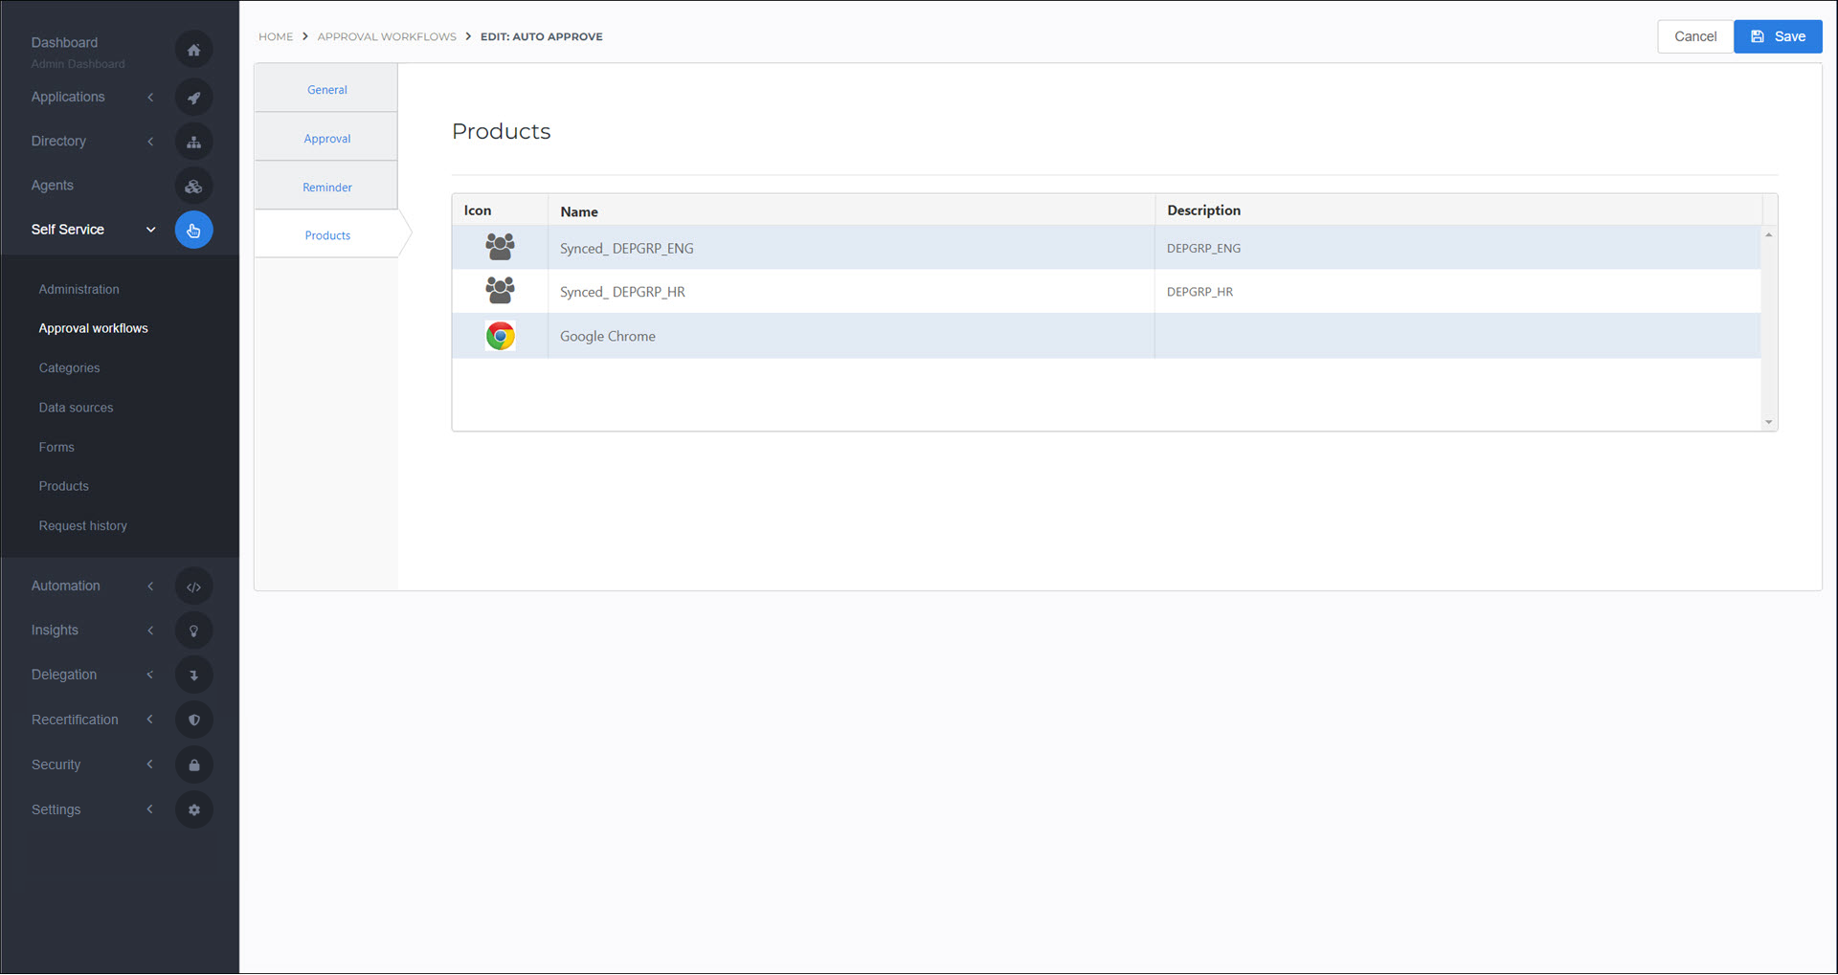Open the Automation code icon
This screenshot has width=1838, height=975.
click(193, 586)
